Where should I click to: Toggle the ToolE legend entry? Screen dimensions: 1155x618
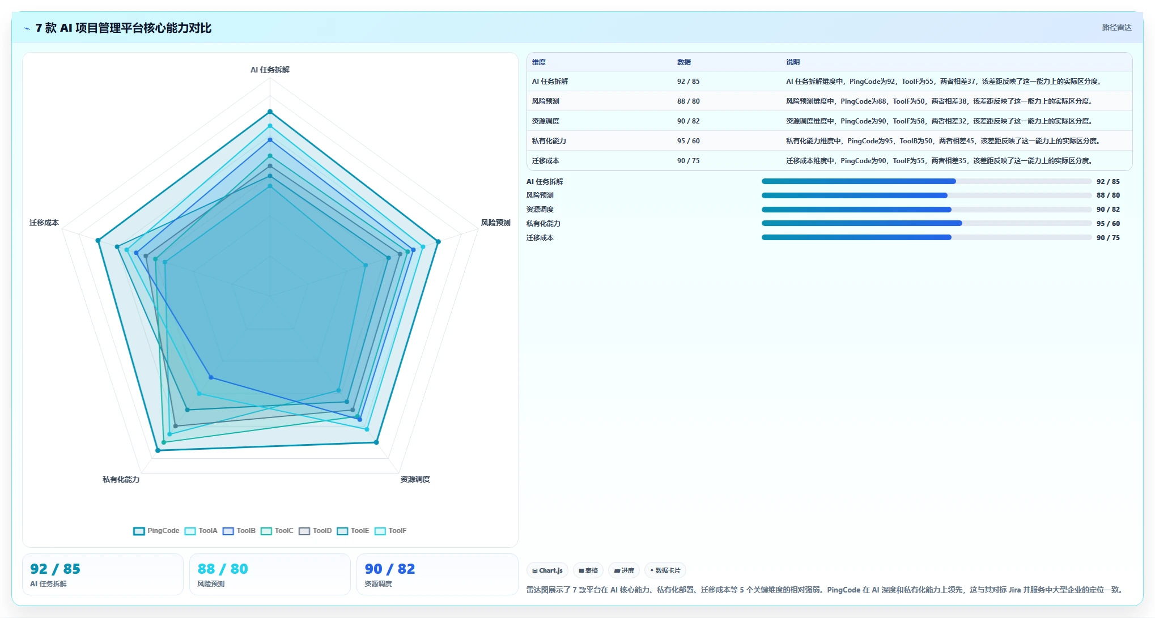click(353, 531)
